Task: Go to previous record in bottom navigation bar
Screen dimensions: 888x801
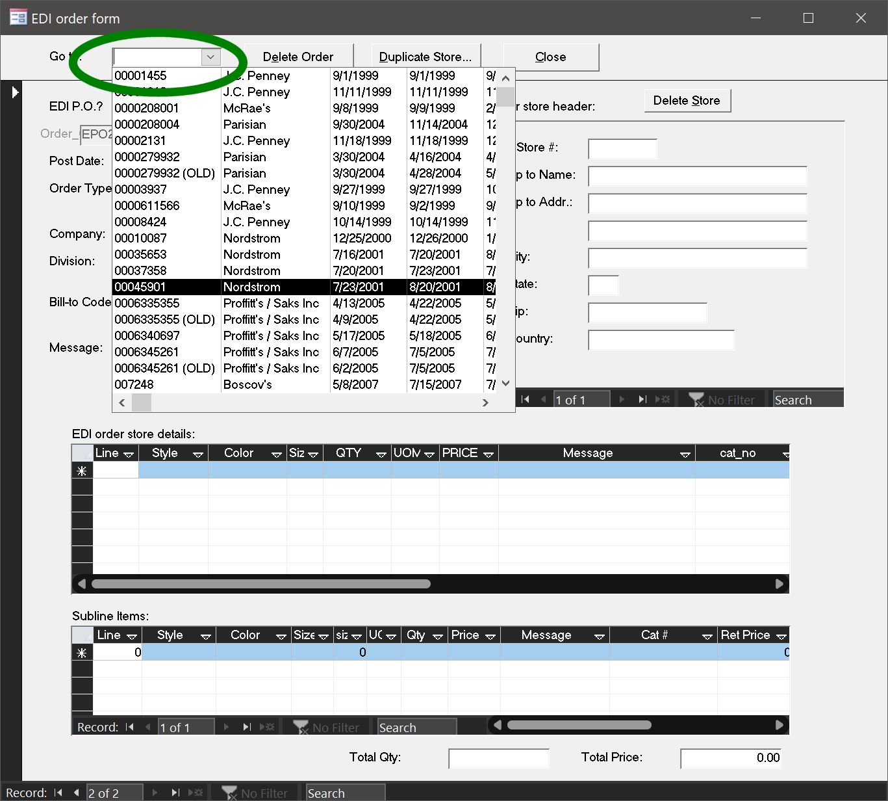Action: (x=77, y=793)
